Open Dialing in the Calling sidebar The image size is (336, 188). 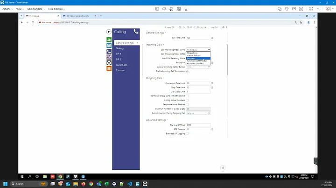(119, 48)
